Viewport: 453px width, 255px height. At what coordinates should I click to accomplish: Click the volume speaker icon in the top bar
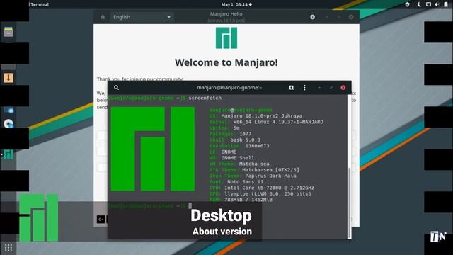point(437,4)
